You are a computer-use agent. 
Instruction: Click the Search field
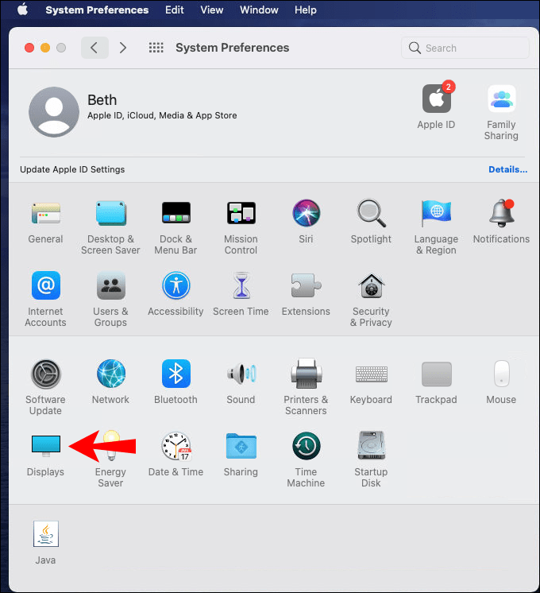pos(465,48)
